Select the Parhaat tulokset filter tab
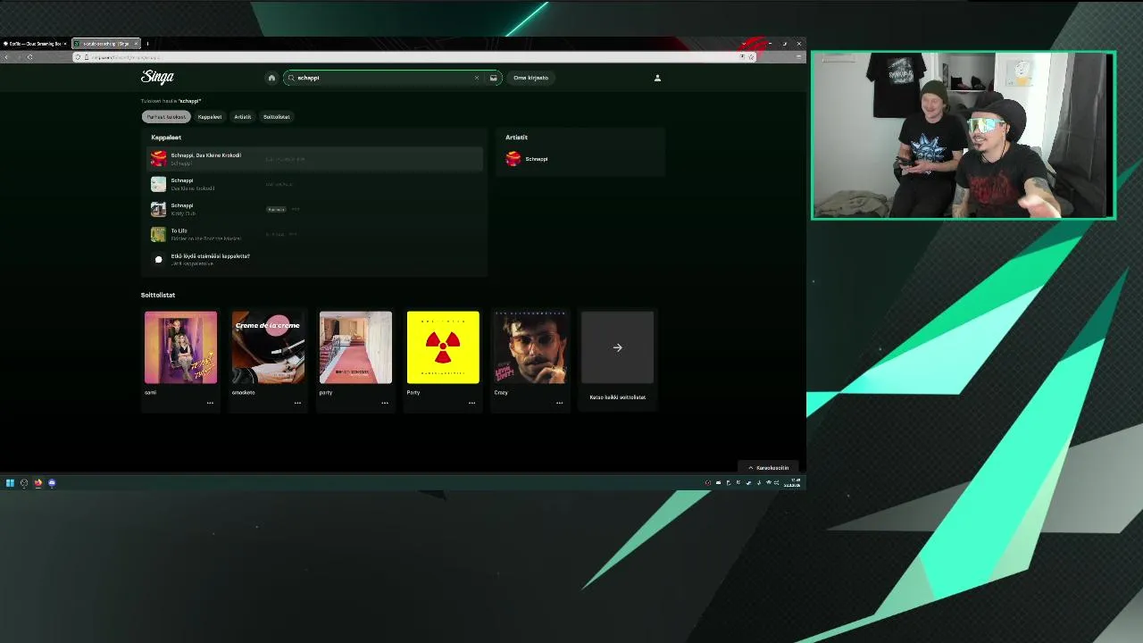The height and width of the screenshot is (643, 1143). coord(166,117)
